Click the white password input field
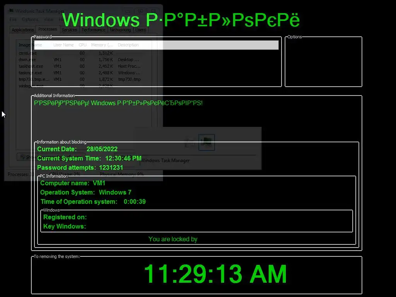 click(156, 45)
